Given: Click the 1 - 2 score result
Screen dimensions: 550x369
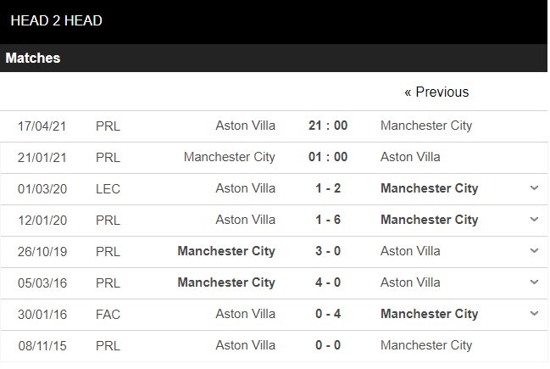Looking at the screenshot, I should (x=328, y=188).
